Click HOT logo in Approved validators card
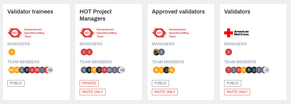The image size is (291, 104). coord(170,33)
